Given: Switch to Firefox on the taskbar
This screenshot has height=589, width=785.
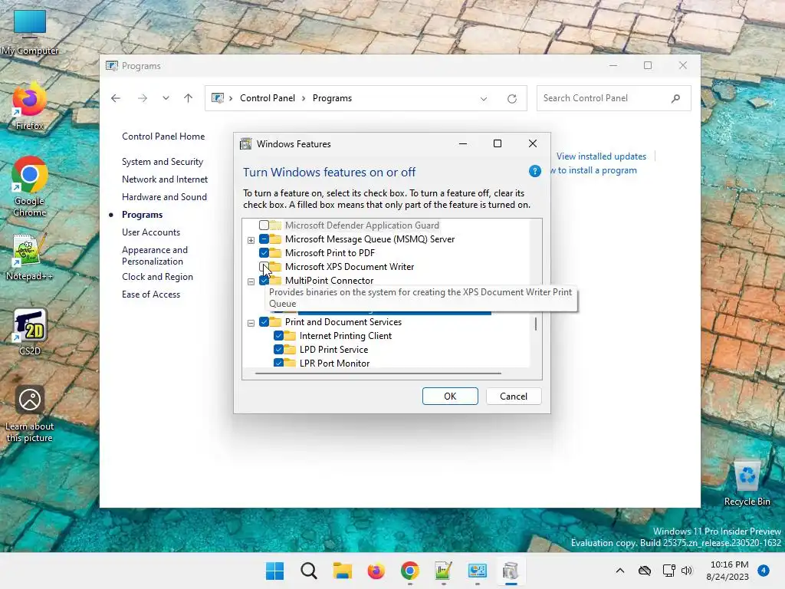Looking at the screenshot, I should point(376,571).
